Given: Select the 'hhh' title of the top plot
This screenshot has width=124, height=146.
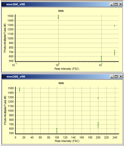Looking at the screenshot, I should click(61, 11).
